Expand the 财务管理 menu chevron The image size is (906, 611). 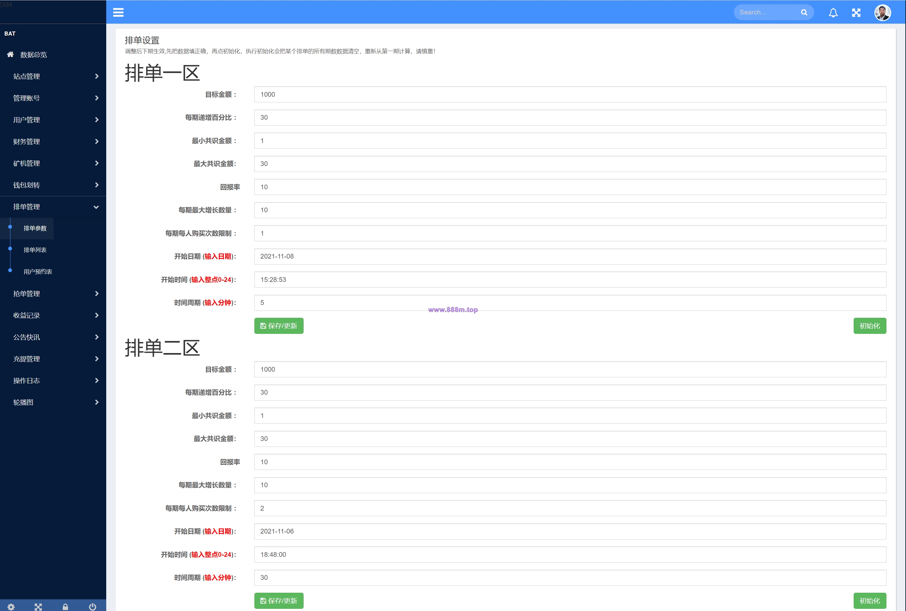[x=97, y=141]
